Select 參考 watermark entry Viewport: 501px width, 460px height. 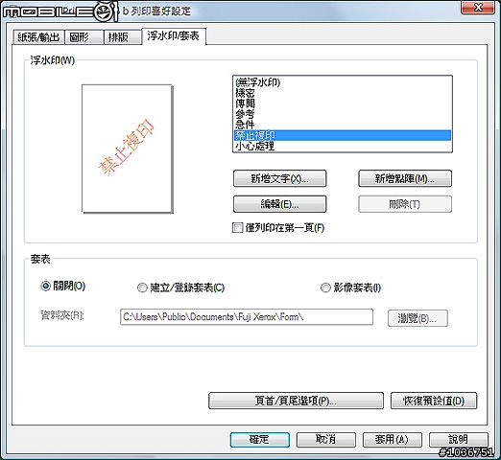[x=343, y=114]
